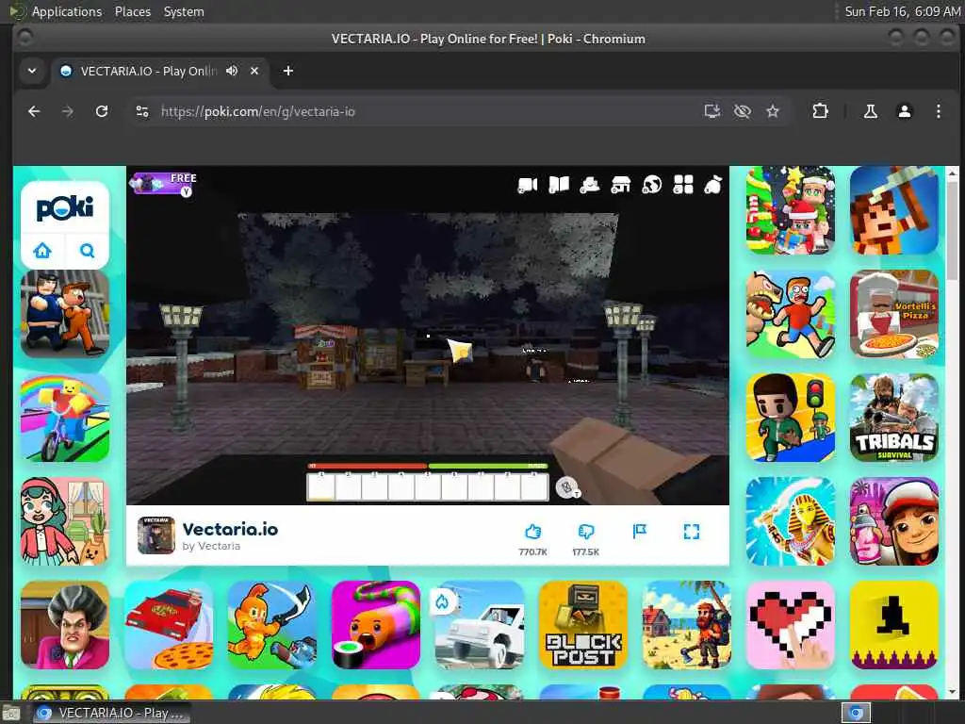Close the VECTARIA.IO browser tab
Image resolution: width=965 pixels, height=724 pixels.
pyautogui.click(x=254, y=71)
